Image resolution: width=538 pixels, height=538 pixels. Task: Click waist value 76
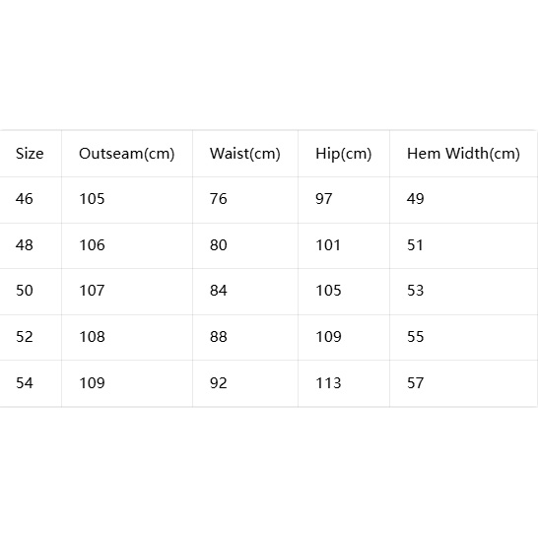pyautogui.click(x=218, y=199)
